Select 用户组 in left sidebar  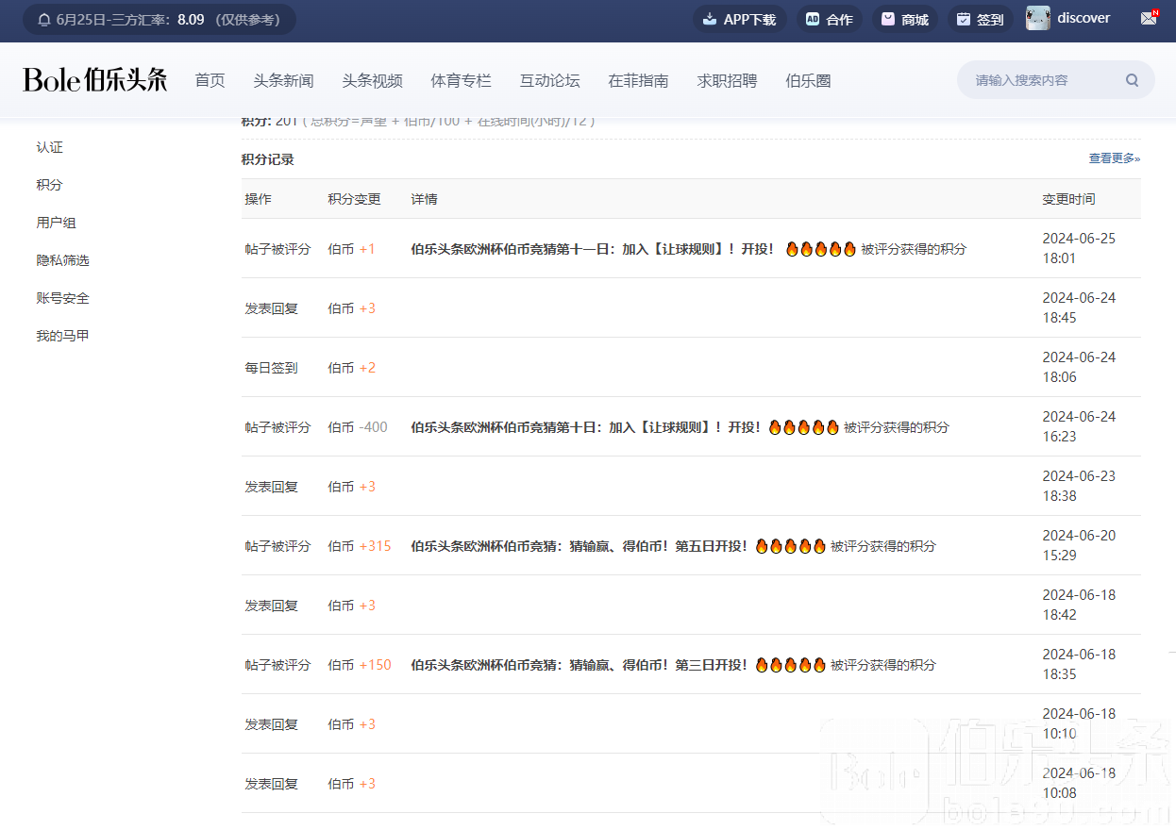(x=56, y=223)
